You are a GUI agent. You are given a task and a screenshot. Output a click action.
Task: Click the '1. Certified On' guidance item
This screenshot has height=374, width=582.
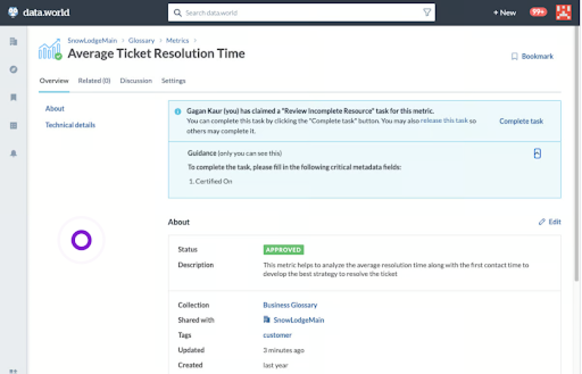pos(210,181)
